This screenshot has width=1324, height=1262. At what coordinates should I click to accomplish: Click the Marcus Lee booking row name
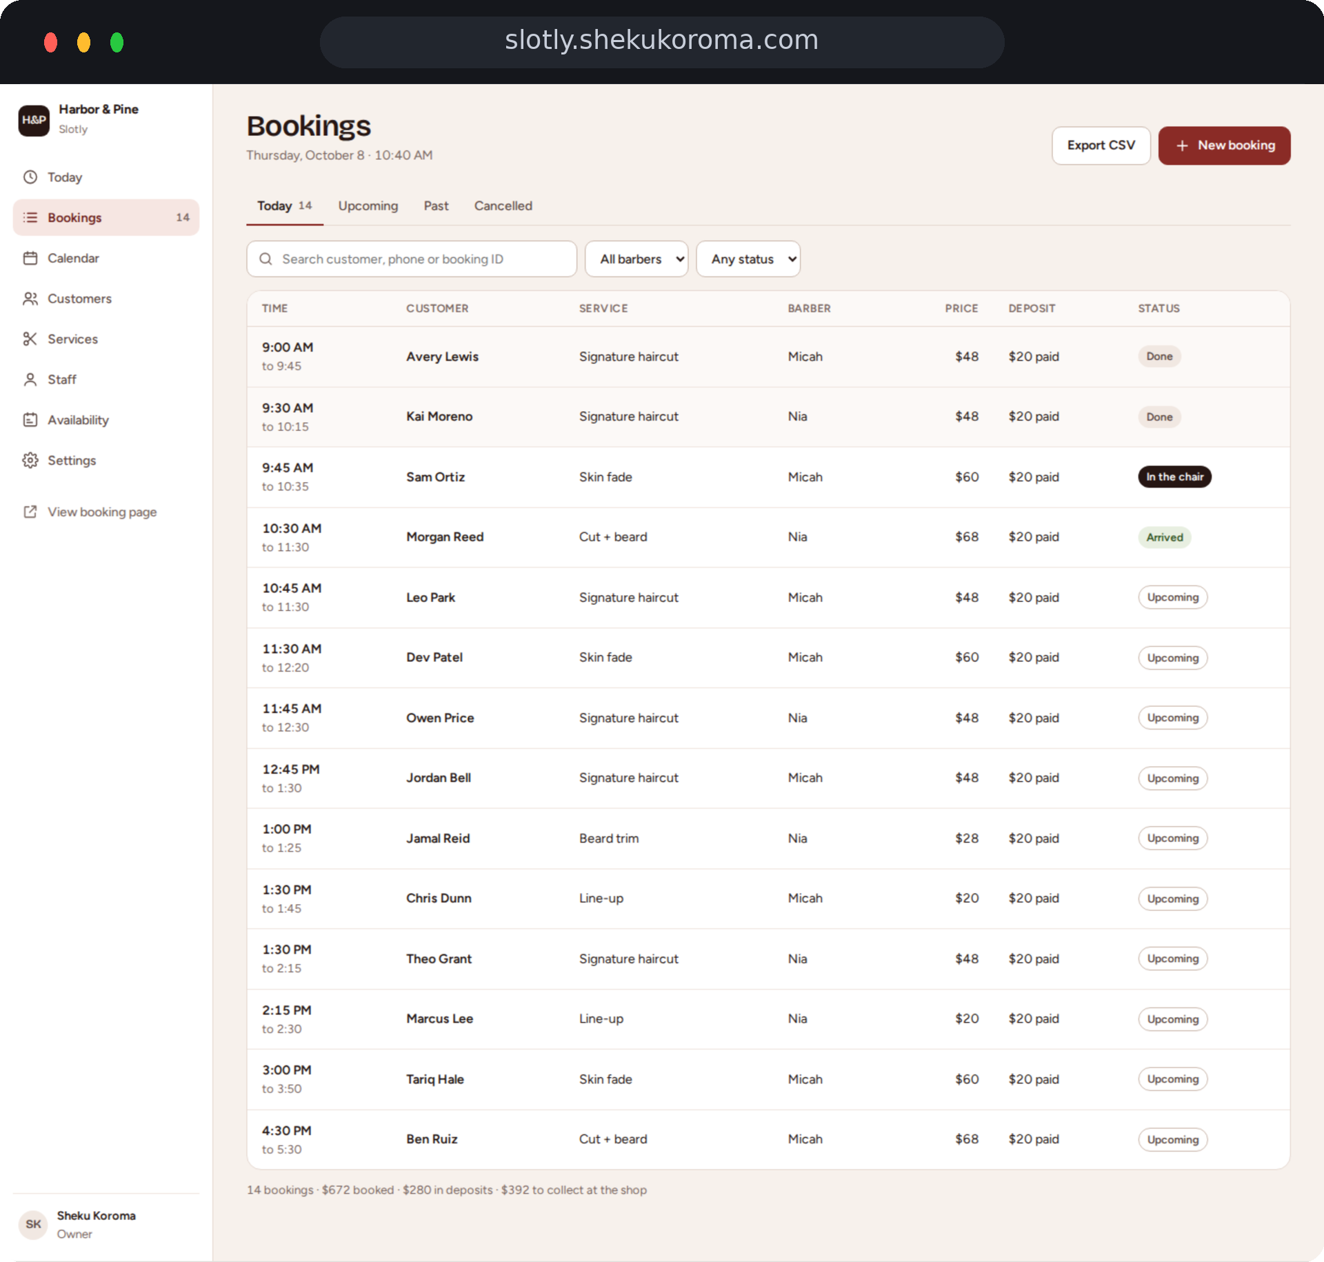(439, 1019)
